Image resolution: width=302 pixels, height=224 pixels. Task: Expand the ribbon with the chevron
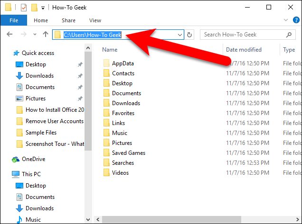[x=286, y=20]
